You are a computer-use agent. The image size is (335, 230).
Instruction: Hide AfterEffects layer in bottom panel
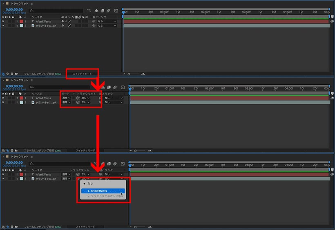[3, 174]
